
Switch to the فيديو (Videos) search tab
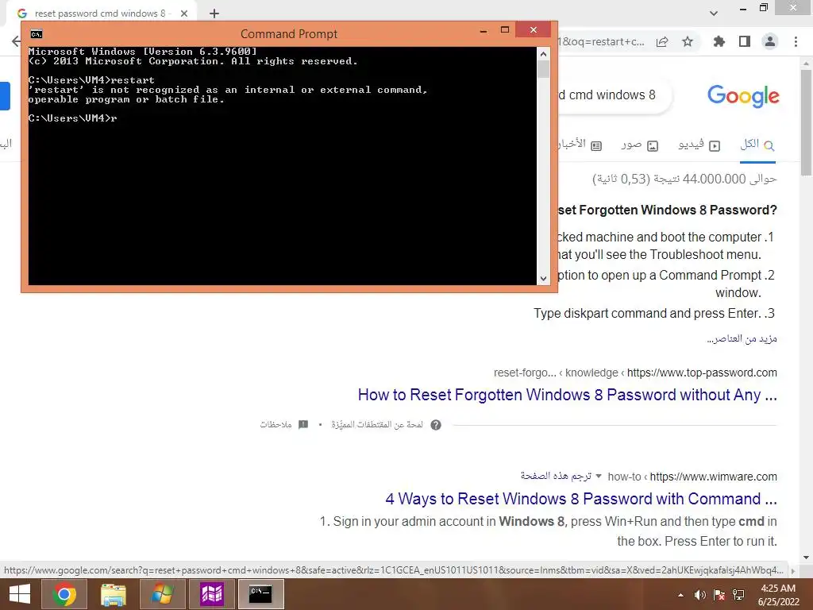pos(699,145)
